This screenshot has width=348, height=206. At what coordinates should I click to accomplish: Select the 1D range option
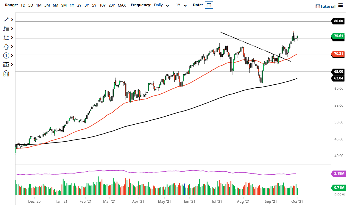(23, 5)
